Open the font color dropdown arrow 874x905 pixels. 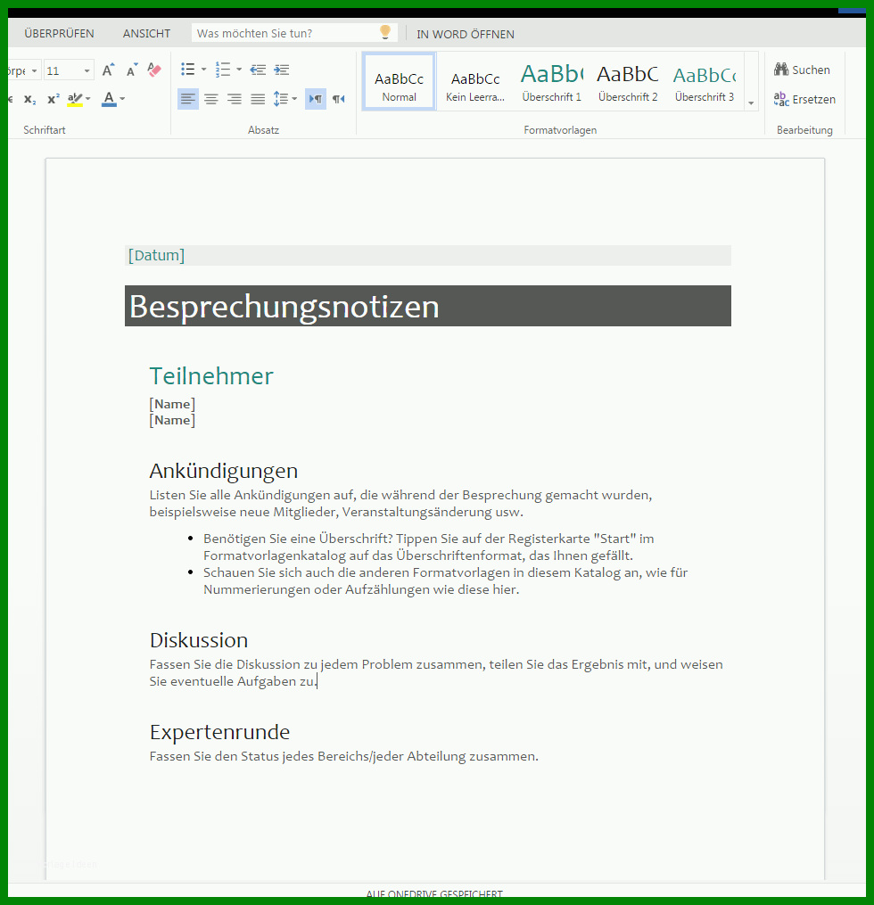tap(122, 99)
